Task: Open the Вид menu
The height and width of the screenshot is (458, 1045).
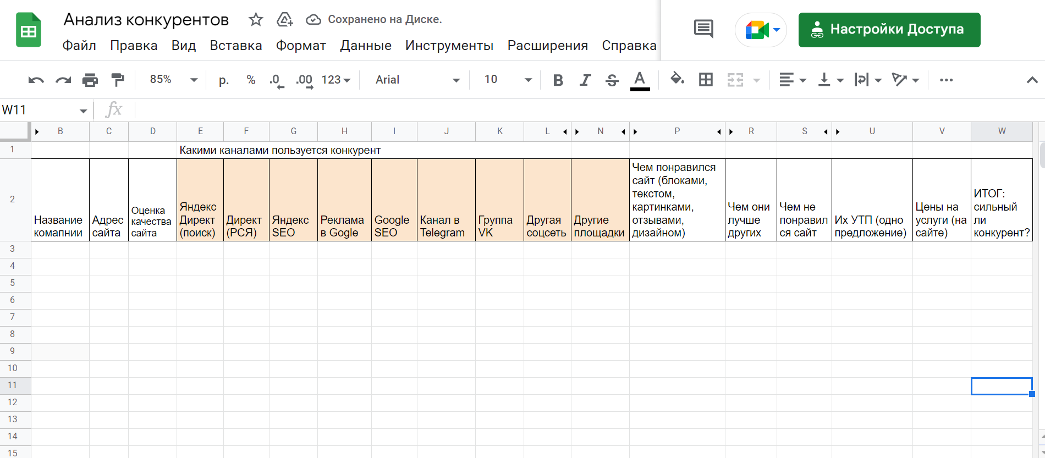Action: coord(184,46)
